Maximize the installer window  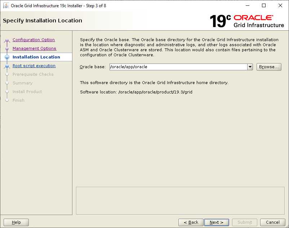click(x=264, y=5)
